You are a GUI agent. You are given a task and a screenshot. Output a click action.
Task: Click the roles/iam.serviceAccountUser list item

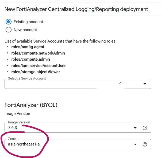point(39,66)
